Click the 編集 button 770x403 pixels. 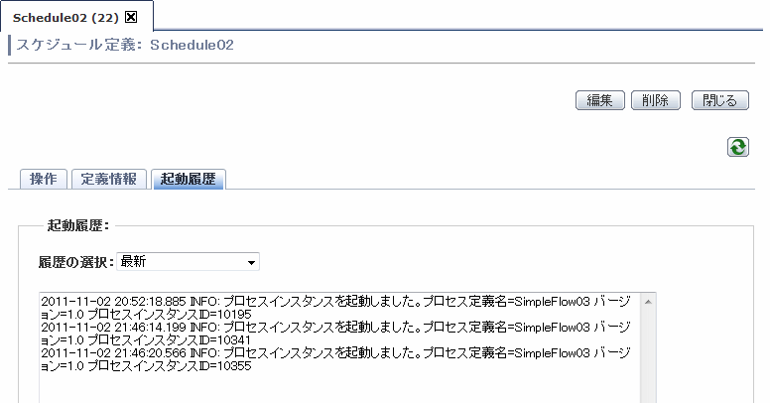tap(599, 100)
